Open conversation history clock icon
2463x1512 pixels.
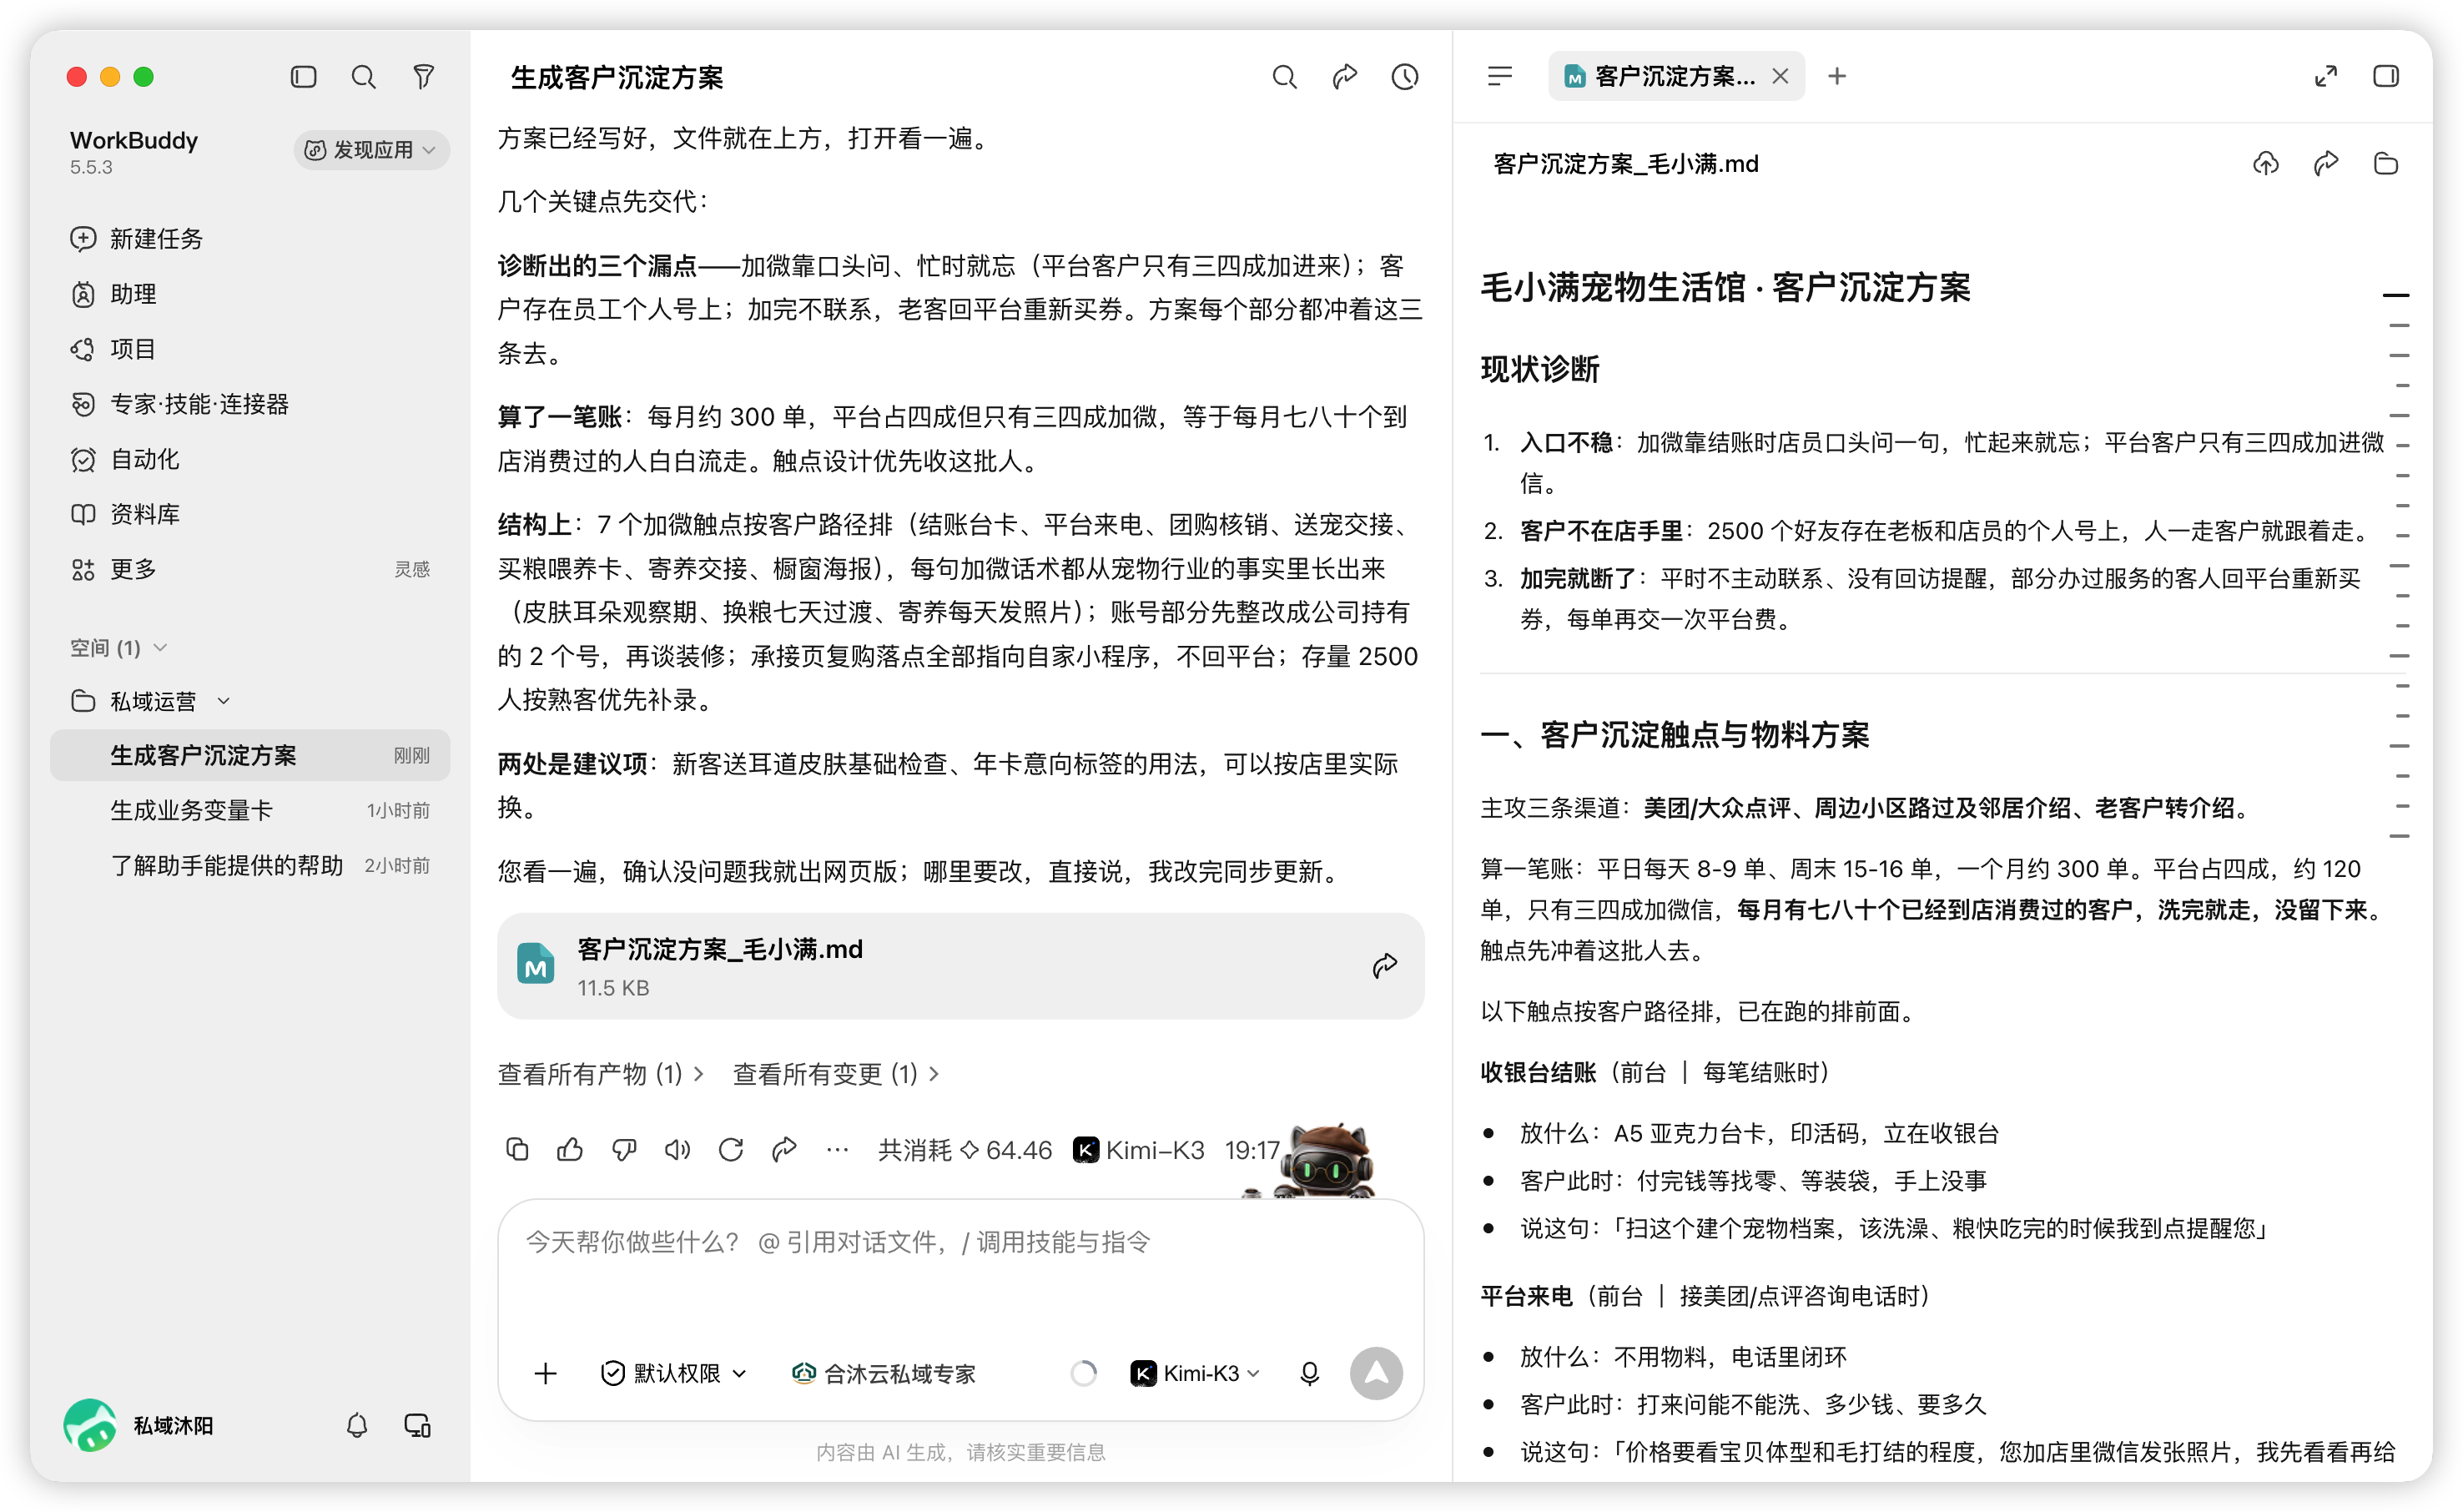click(1404, 77)
